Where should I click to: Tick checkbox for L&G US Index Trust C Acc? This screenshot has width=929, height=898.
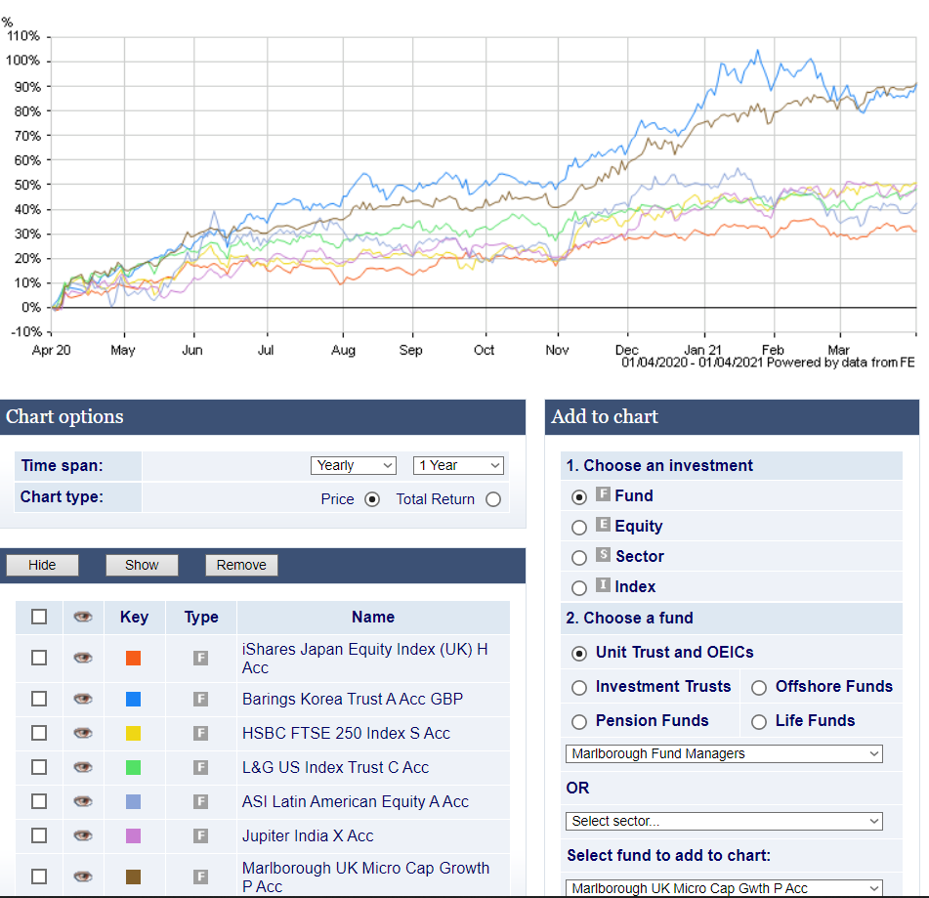[x=39, y=768]
